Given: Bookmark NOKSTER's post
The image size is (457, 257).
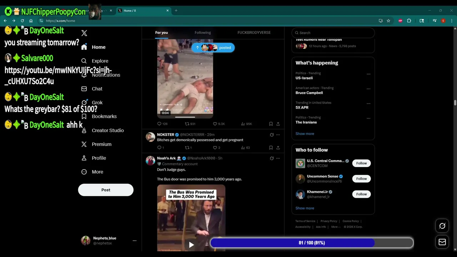Looking at the screenshot, I should click(x=271, y=148).
